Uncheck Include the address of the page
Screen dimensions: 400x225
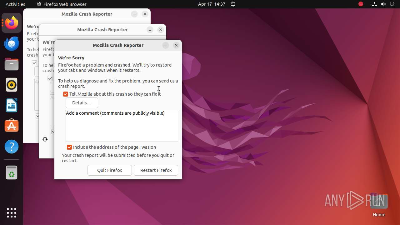click(x=69, y=147)
